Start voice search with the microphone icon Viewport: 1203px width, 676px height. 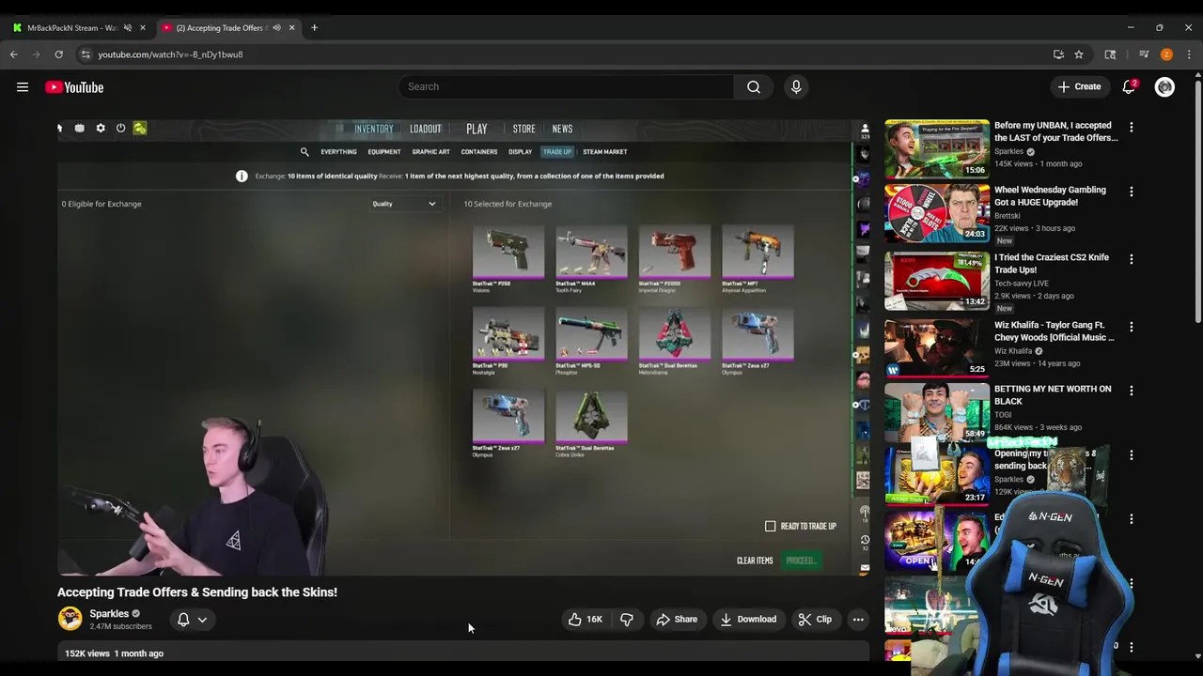click(796, 87)
